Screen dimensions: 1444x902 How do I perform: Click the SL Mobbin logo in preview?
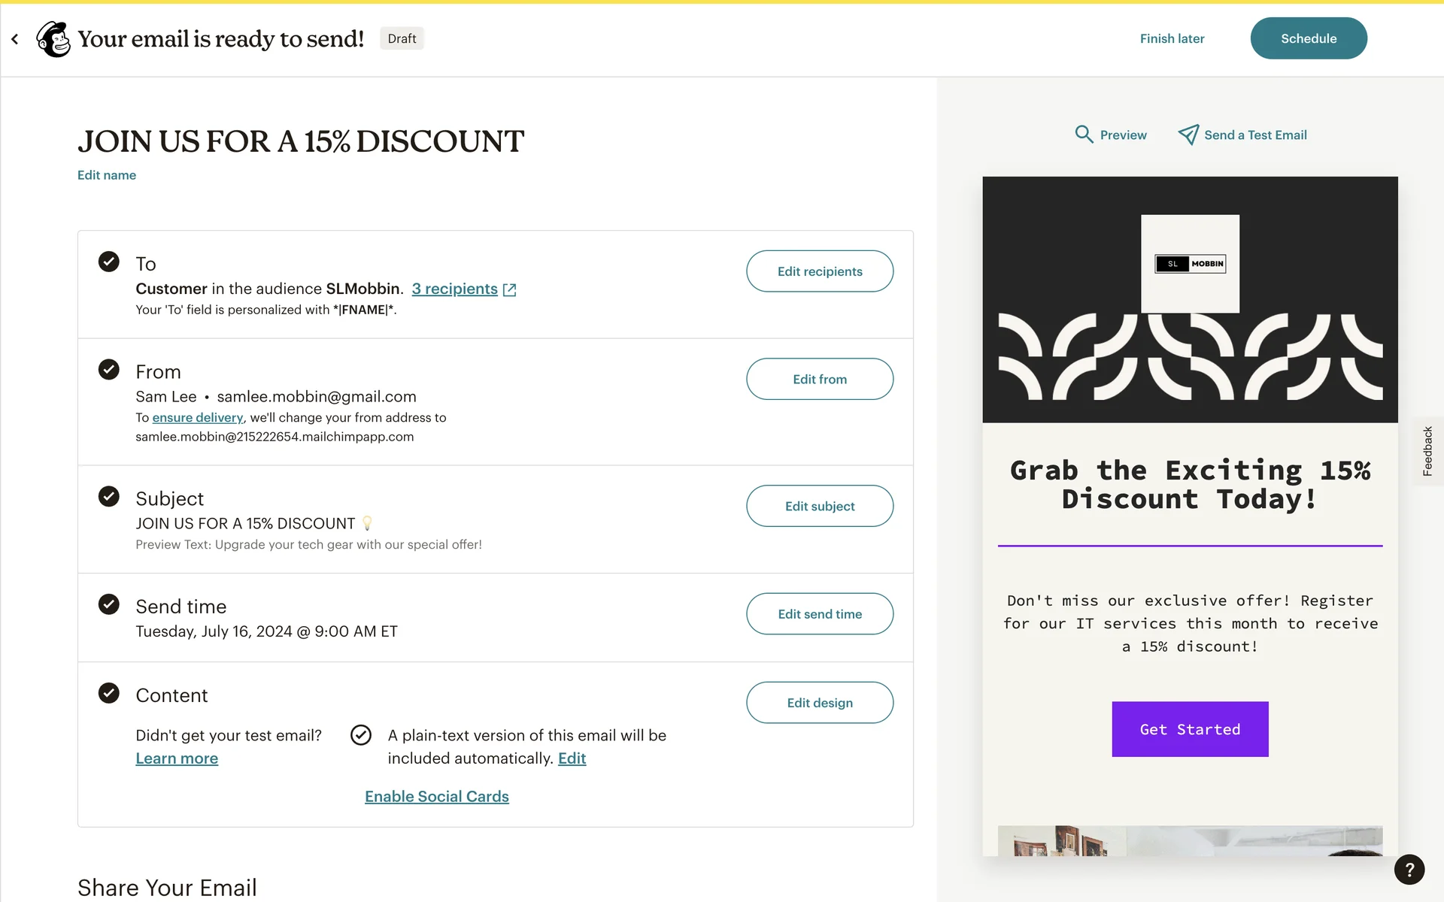(x=1190, y=264)
